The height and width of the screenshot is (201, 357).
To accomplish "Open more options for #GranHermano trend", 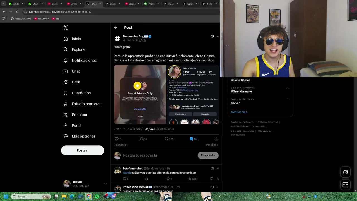I will tap(288, 88).
